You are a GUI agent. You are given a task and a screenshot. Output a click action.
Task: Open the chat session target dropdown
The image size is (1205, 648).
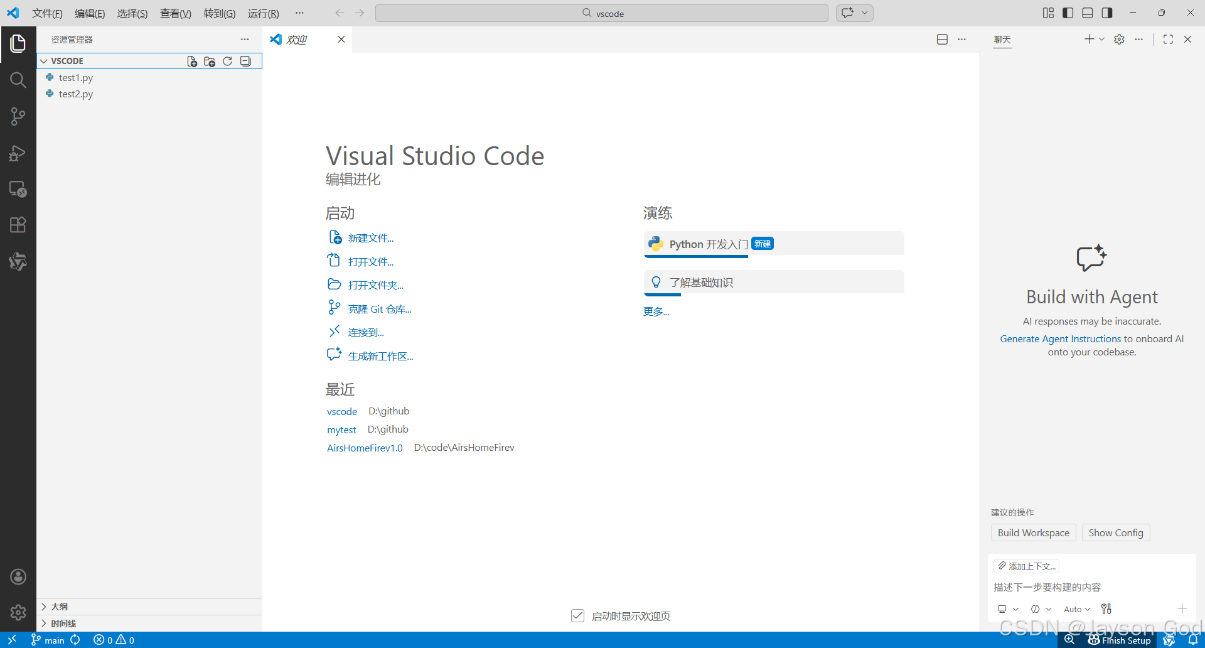click(1008, 609)
